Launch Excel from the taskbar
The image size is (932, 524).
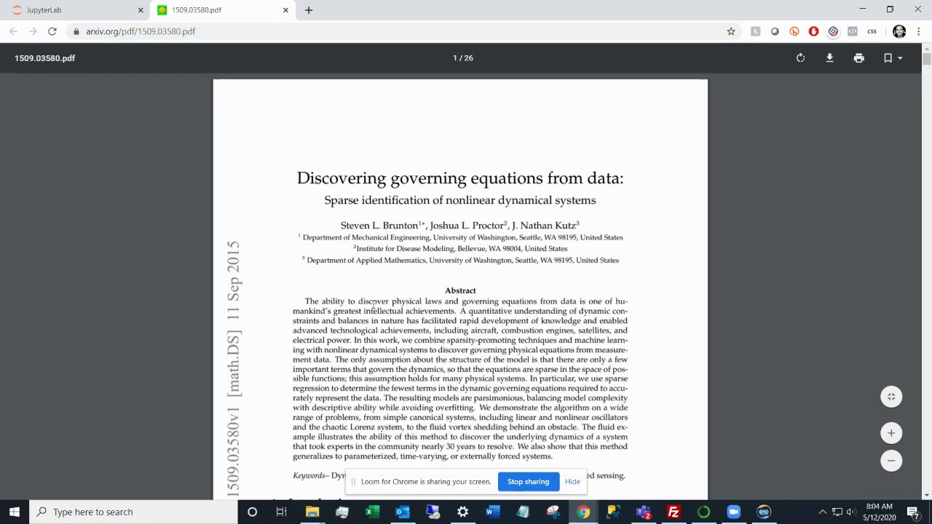372,512
